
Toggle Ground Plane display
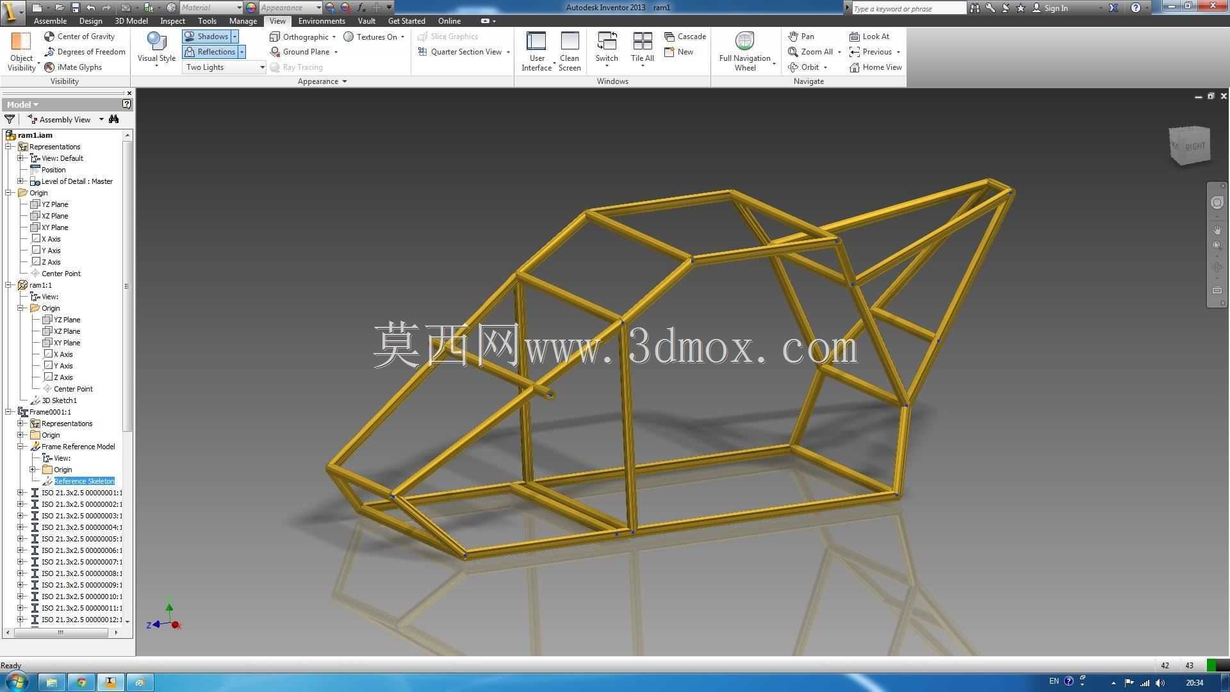300,52
